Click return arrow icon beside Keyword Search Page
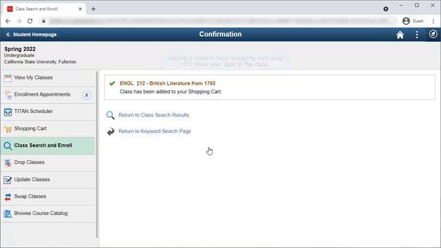The width and height of the screenshot is (441, 248). [x=110, y=132]
